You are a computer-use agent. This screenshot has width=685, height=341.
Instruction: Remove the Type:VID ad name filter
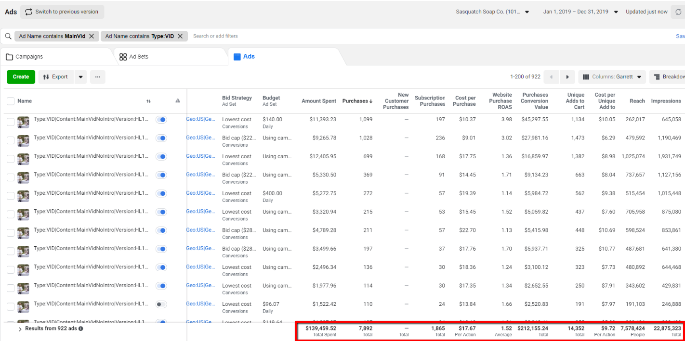180,36
